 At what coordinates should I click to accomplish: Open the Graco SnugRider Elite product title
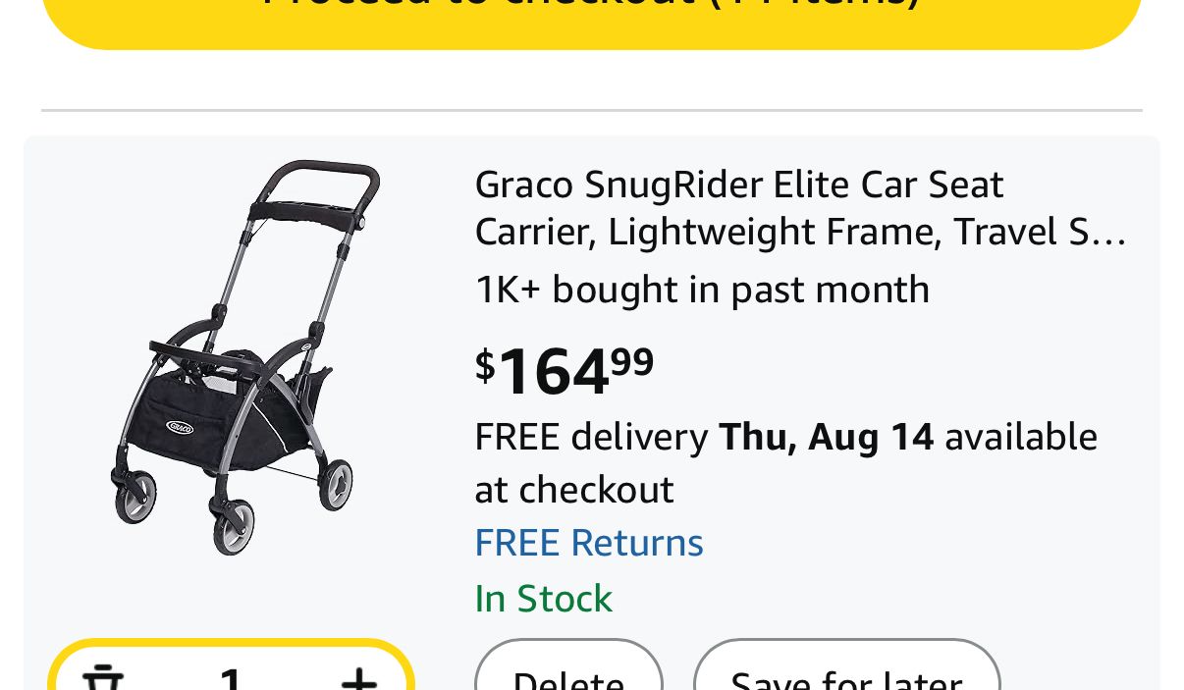pyautogui.click(x=738, y=185)
